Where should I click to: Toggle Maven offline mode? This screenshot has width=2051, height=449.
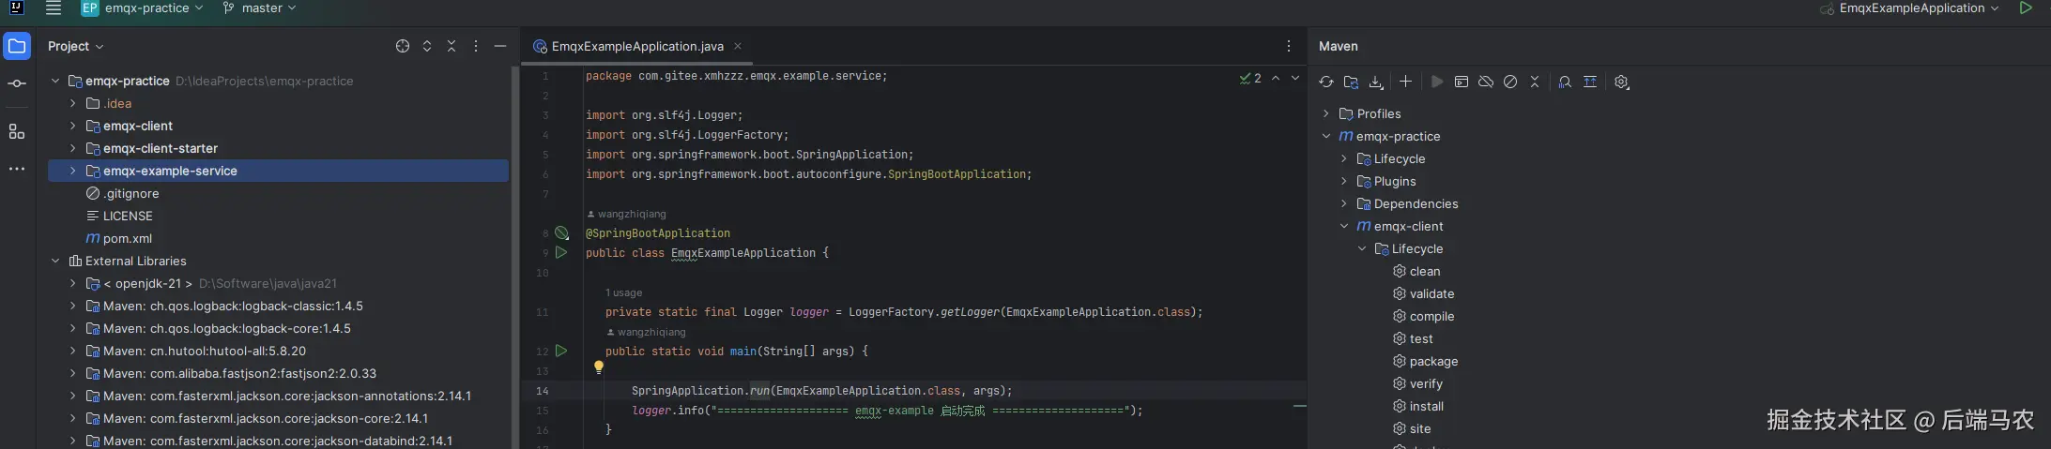pos(1486,82)
